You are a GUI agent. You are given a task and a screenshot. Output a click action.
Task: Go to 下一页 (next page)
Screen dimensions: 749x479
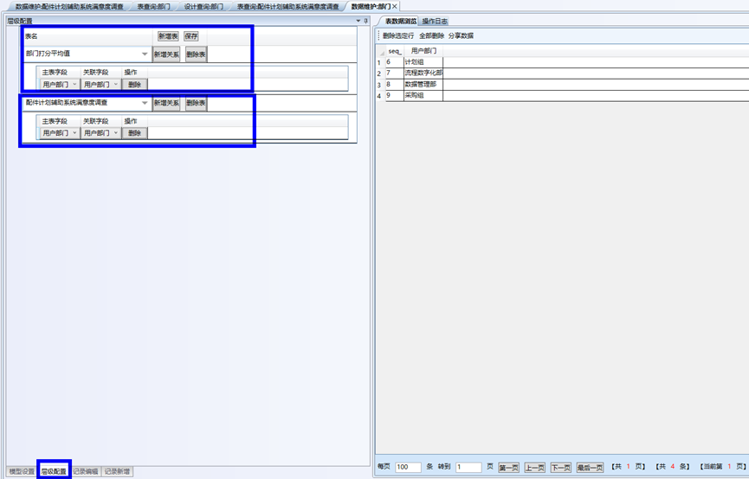click(560, 468)
